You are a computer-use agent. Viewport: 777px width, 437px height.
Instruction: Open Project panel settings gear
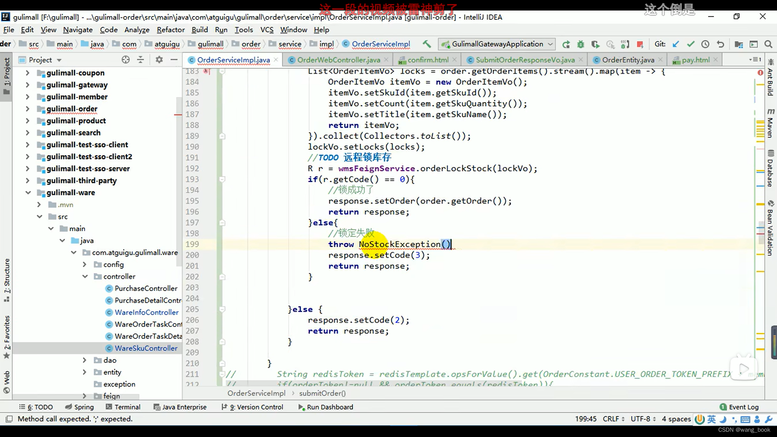coord(159,60)
